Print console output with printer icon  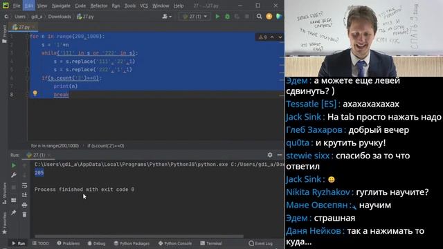pyautogui.click(x=25, y=205)
